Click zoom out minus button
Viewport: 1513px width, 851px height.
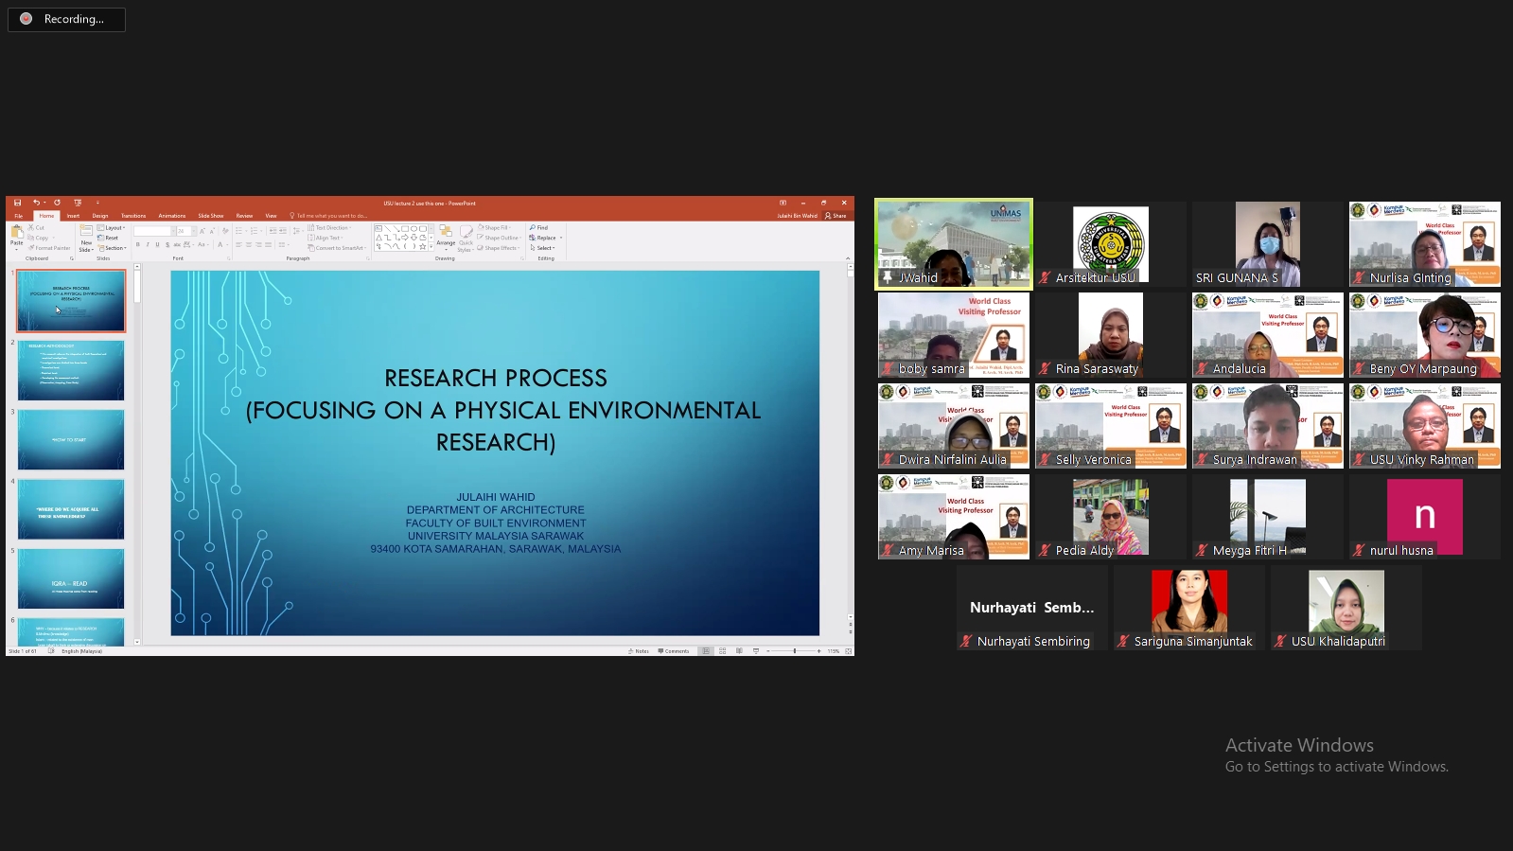tap(768, 651)
